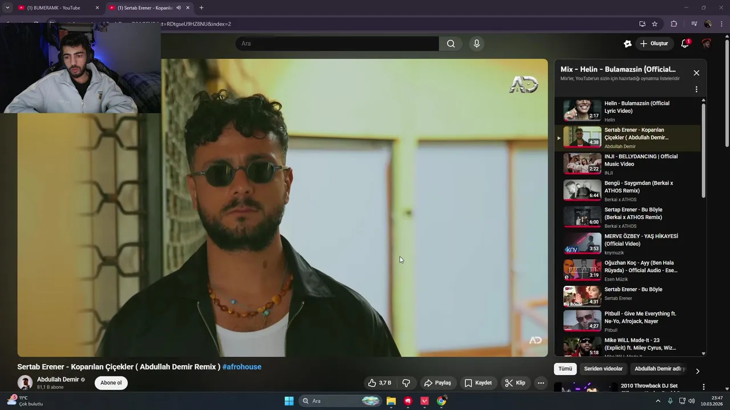Viewport: 730px width, 410px height.
Task: Open a new browser tab with plus
Action: [201, 8]
